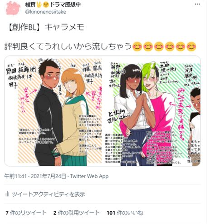View the 2 件の引用ツイート list
The height and width of the screenshot is (224, 215).
pos(76,213)
